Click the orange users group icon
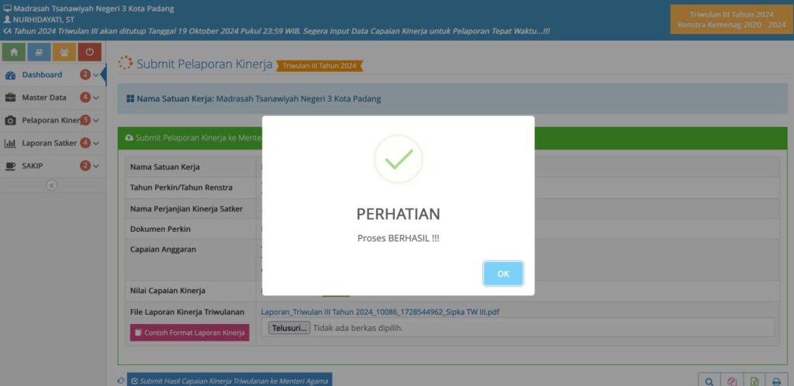The image size is (794, 386). (x=64, y=52)
